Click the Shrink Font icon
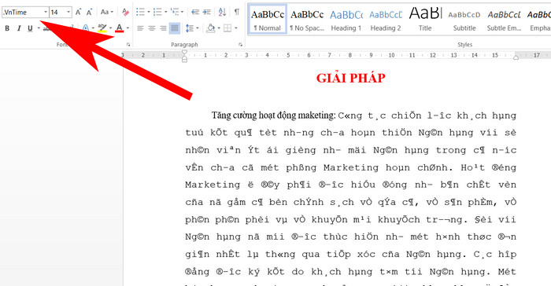Screen dimensions: 551x286 tap(89, 13)
